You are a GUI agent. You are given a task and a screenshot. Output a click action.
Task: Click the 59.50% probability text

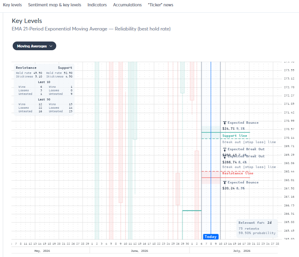pos(257,233)
